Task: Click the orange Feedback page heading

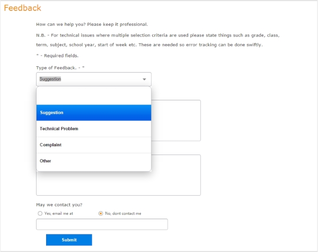Action: coord(23,8)
